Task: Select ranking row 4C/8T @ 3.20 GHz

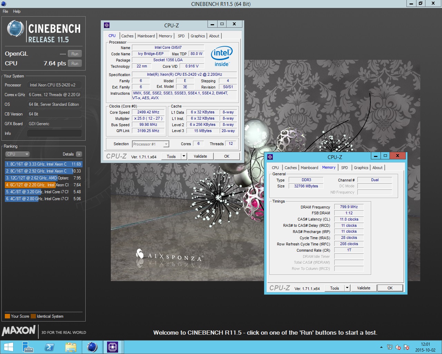Action: 44,192
